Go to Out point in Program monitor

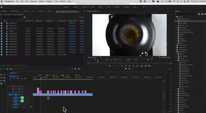click(137, 66)
